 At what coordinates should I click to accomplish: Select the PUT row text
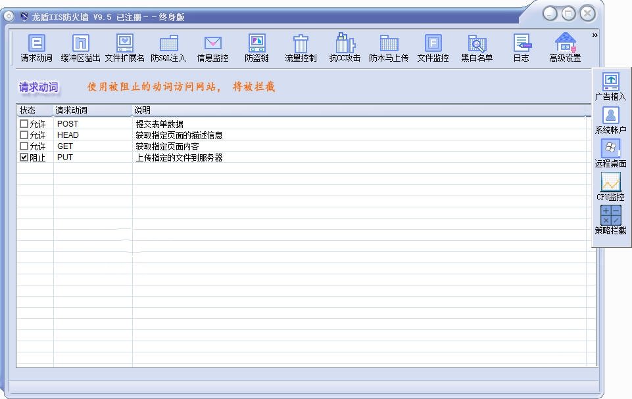65,157
